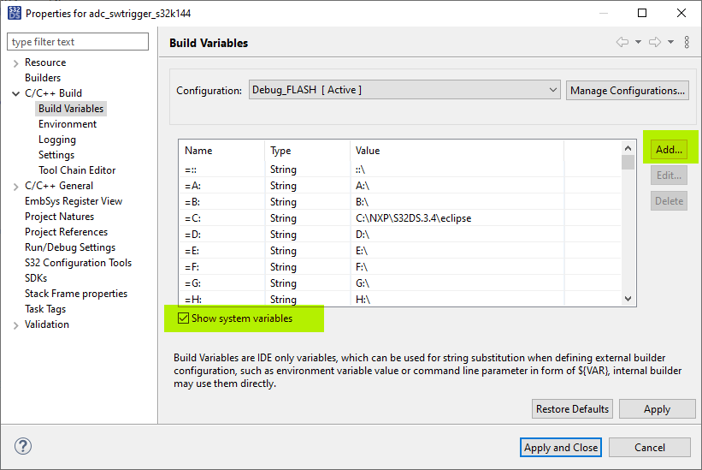The image size is (702, 470).
Task: Expand the Resource tree node
Action: (x=15, y=62)
